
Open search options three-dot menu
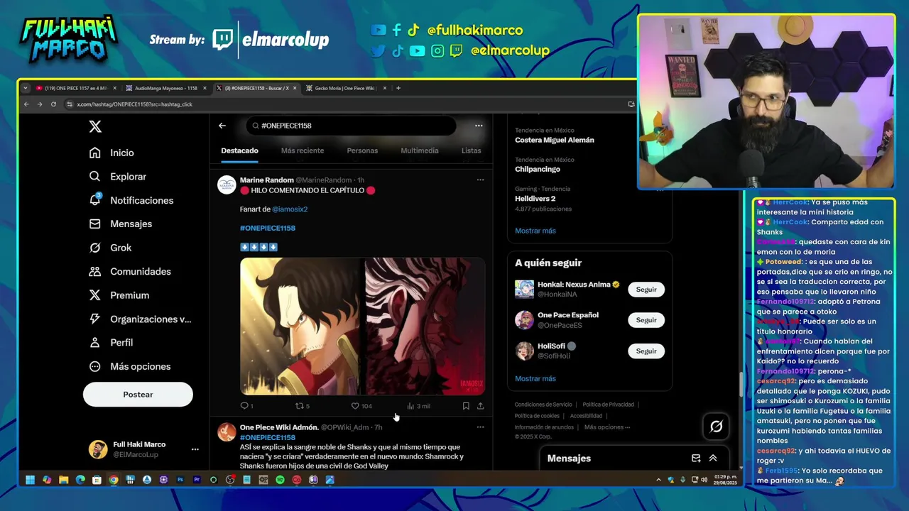click(x=479, y=126)
